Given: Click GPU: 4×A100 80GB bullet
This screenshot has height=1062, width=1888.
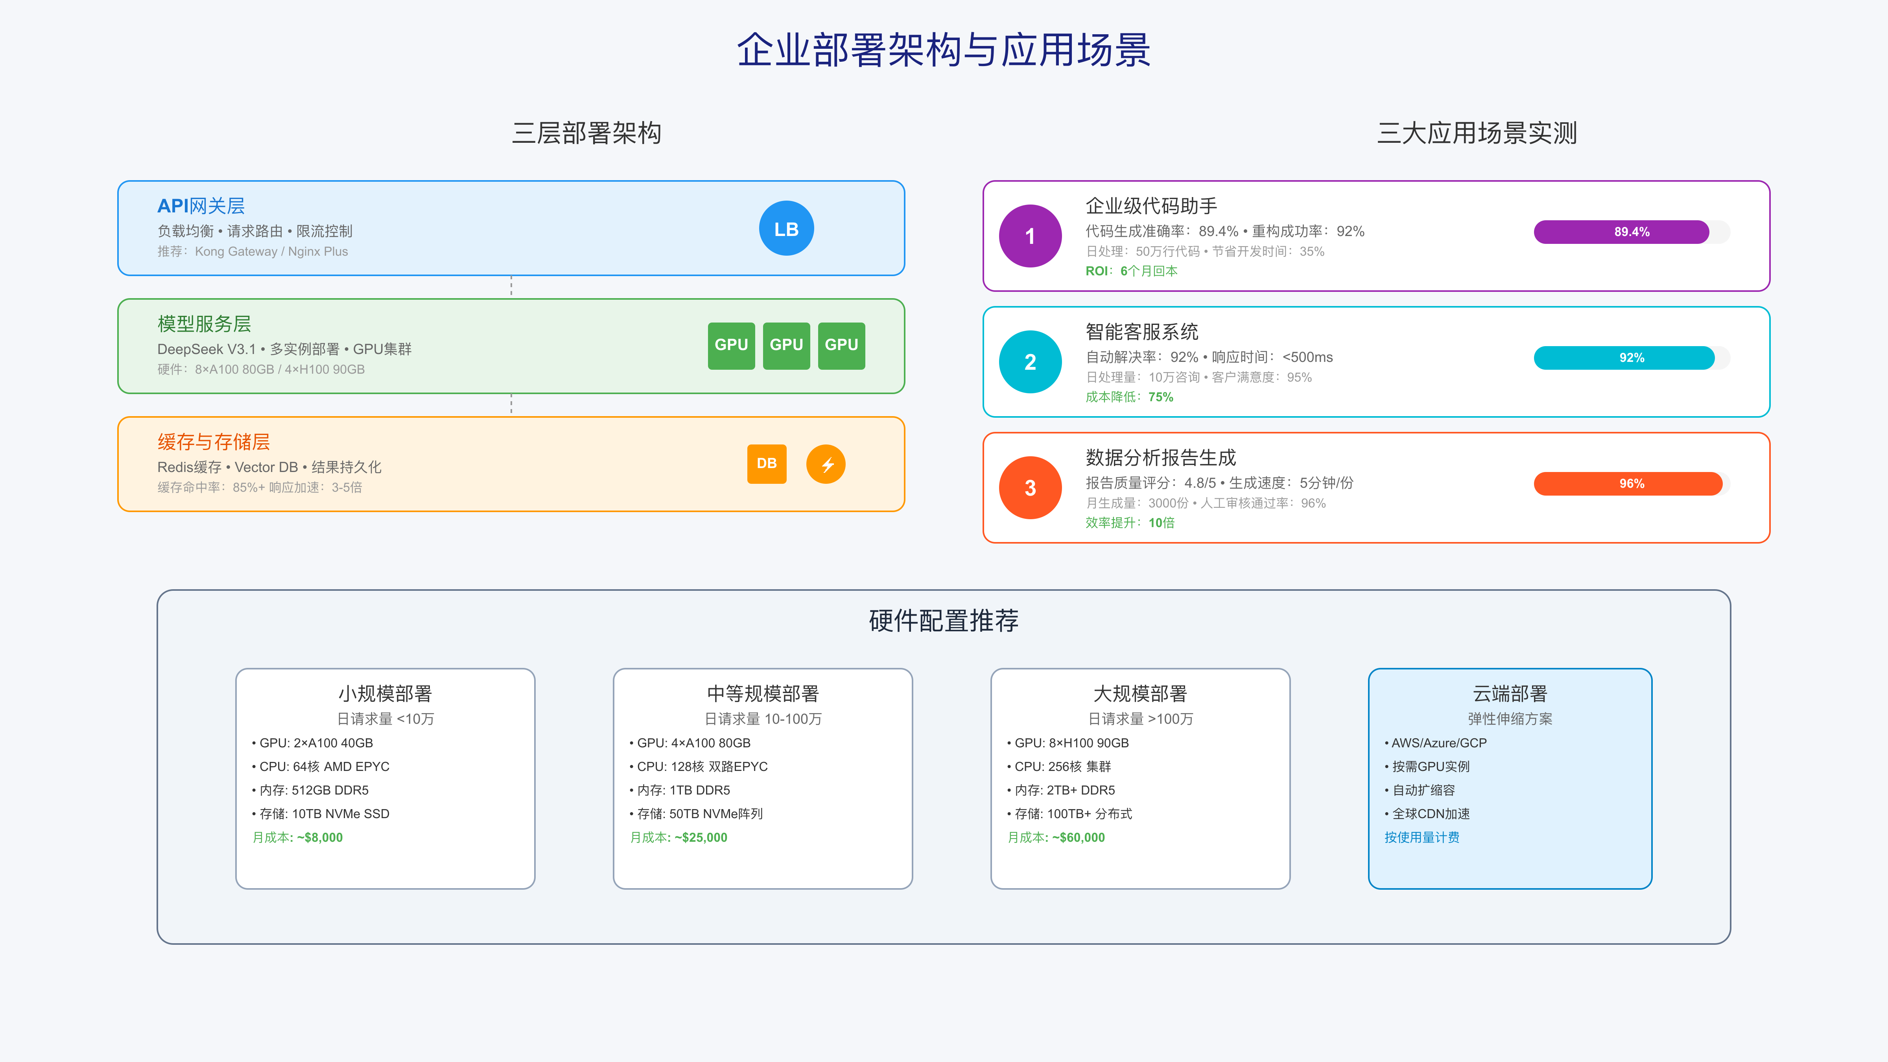Looking at the screenshot, I should pos(690,743).
